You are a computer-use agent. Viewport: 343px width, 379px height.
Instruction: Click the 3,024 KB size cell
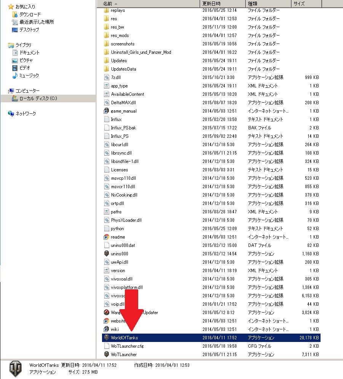[x=310, y=313]
